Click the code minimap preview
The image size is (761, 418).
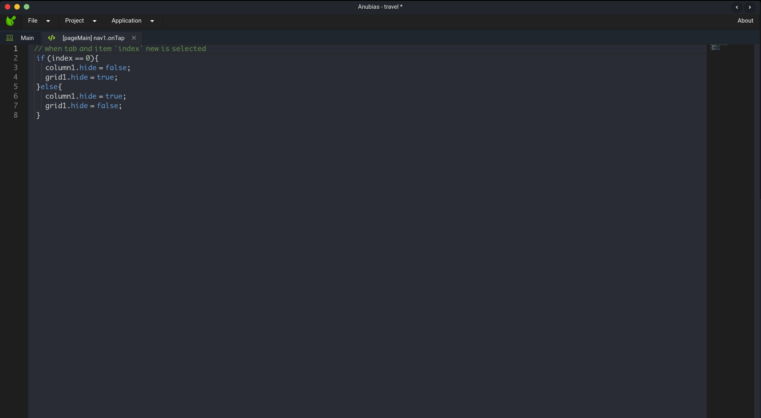click(x=718, y=48)
